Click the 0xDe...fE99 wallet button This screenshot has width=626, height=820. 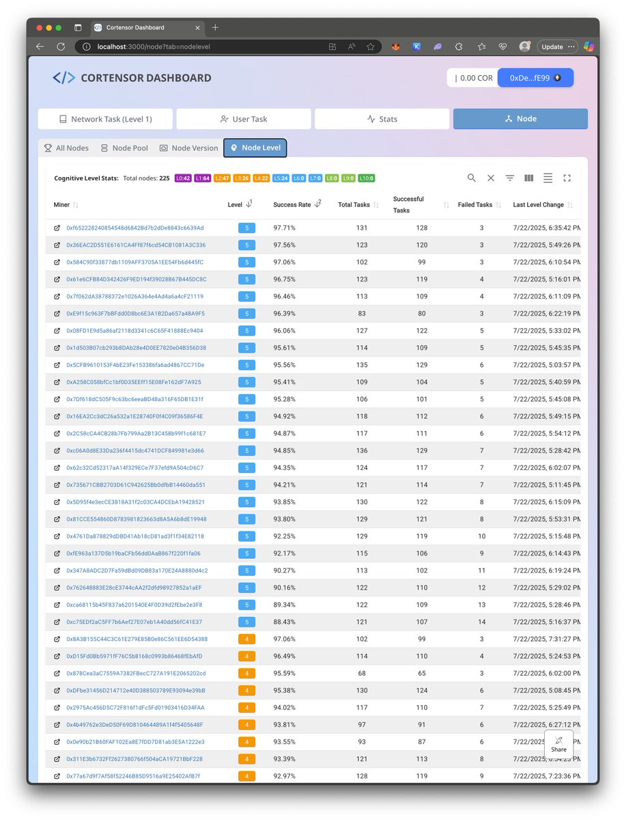(535, 78)
